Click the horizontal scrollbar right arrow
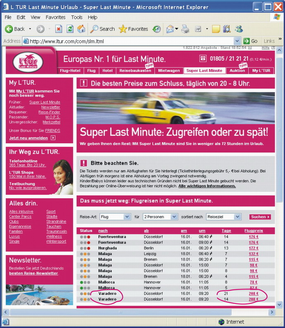 (x=272, y=312)
